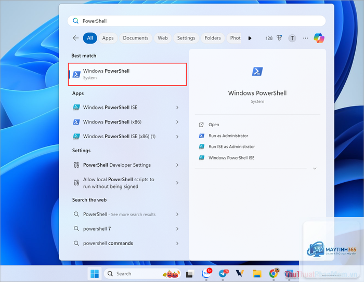364x282 pixels.
Task: Click the back arrow in search panel
Action: [x=76, y=38]
